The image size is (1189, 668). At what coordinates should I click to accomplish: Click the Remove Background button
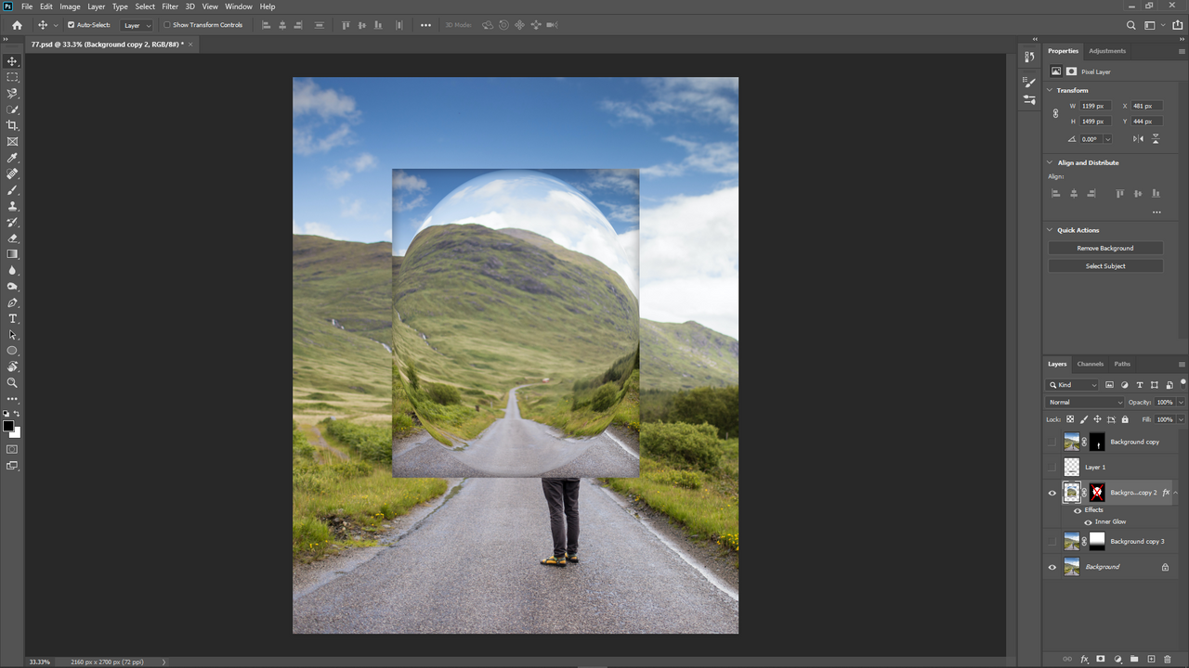[x=1105, y=248]
